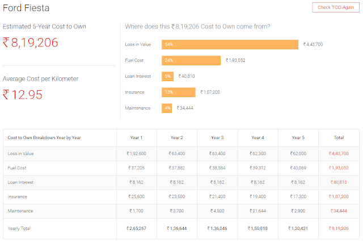This screenshot has height=243, width=363.
Task: Click the ₹12.95 cost per kilometer value
Action: pyautogui.click(x=23, y=95)
